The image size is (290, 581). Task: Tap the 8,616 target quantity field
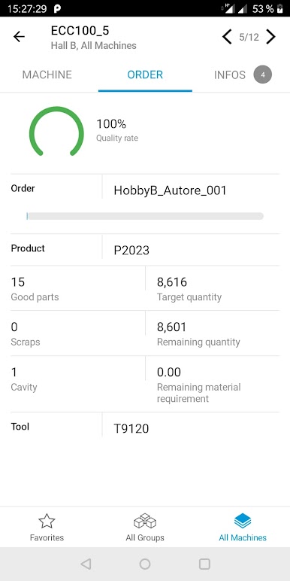pyautogui.click(x=172, y=282)
